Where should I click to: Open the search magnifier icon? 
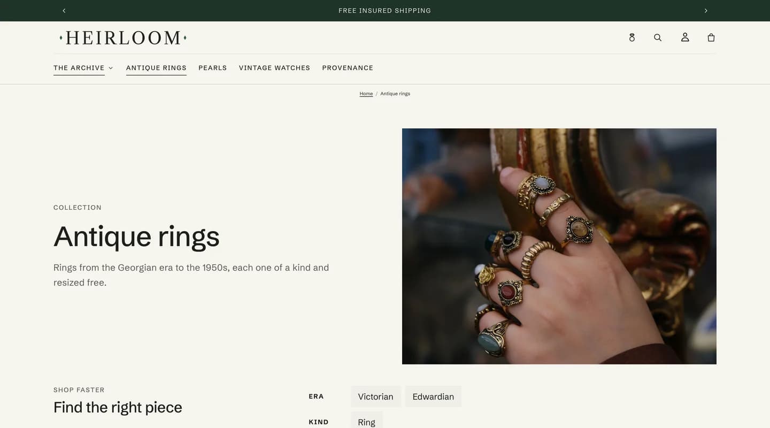[658, 37]
